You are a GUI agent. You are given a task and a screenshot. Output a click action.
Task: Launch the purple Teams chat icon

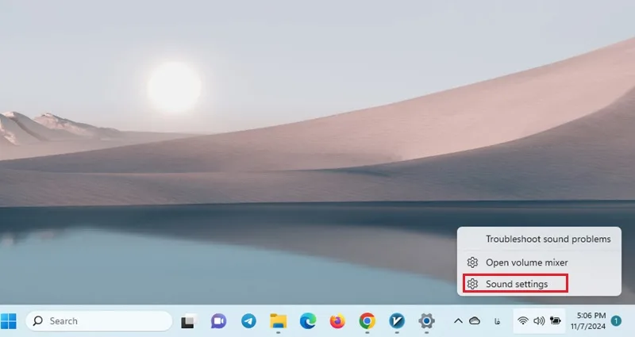219,321
